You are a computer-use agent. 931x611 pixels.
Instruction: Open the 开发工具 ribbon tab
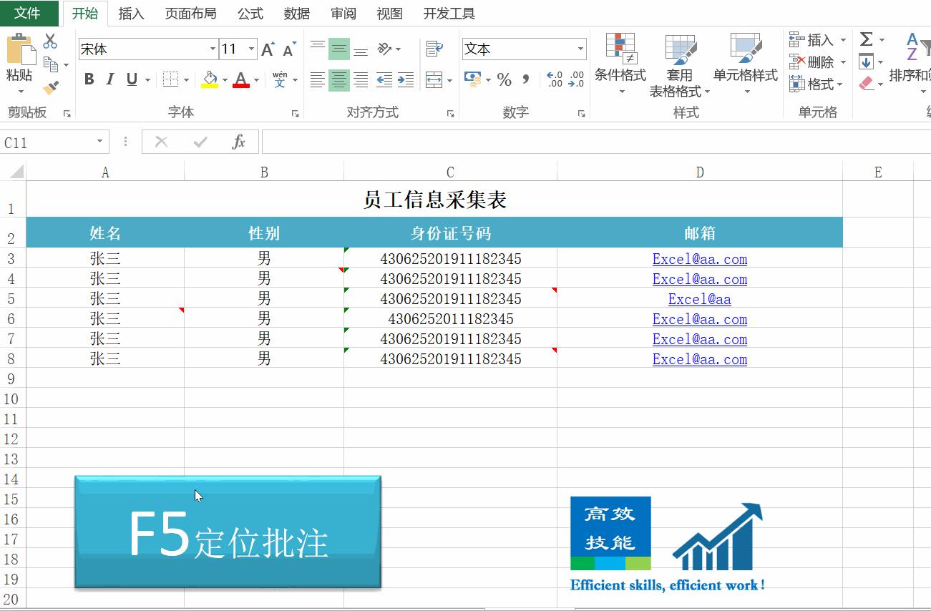pyautogui.click(x=449, y=13)
